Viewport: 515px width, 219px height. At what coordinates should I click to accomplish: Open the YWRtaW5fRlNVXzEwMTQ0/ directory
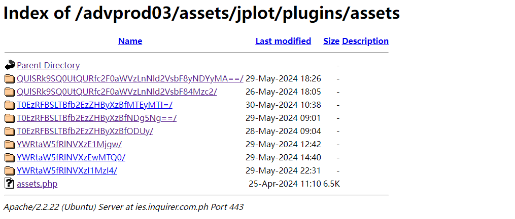(71, 157)
